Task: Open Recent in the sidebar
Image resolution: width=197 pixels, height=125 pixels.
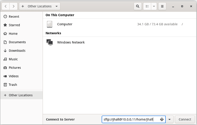Action: pyautogui.click(x=14, y=17)
